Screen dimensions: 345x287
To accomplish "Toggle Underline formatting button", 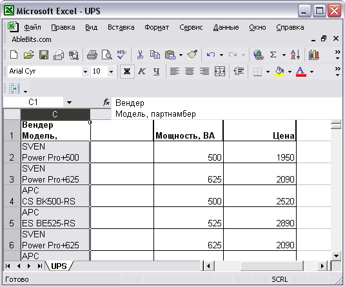I will click(x=156, y=72).
